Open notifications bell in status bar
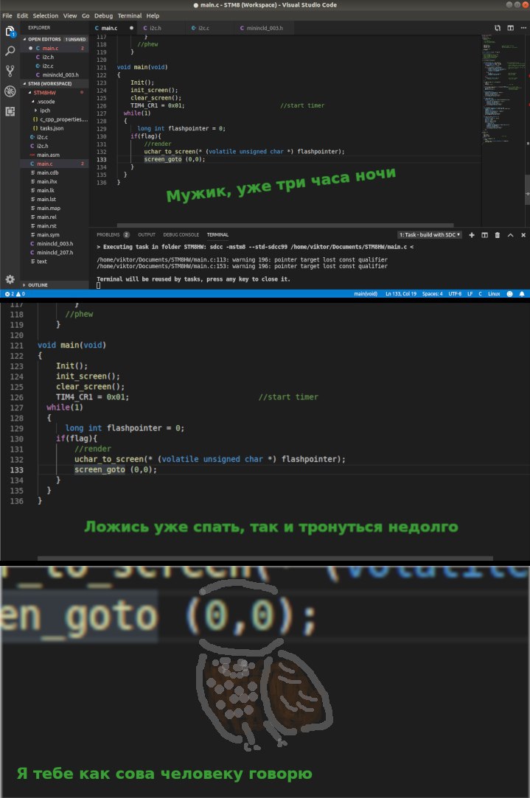The image size is (530, 798). pos(522,294)
